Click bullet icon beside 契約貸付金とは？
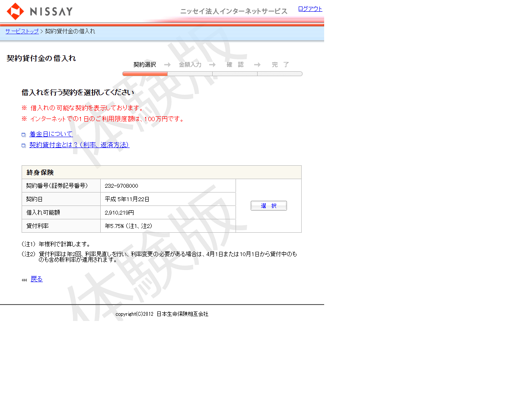The height and width of the screenshot is (398, 510). 24,145
